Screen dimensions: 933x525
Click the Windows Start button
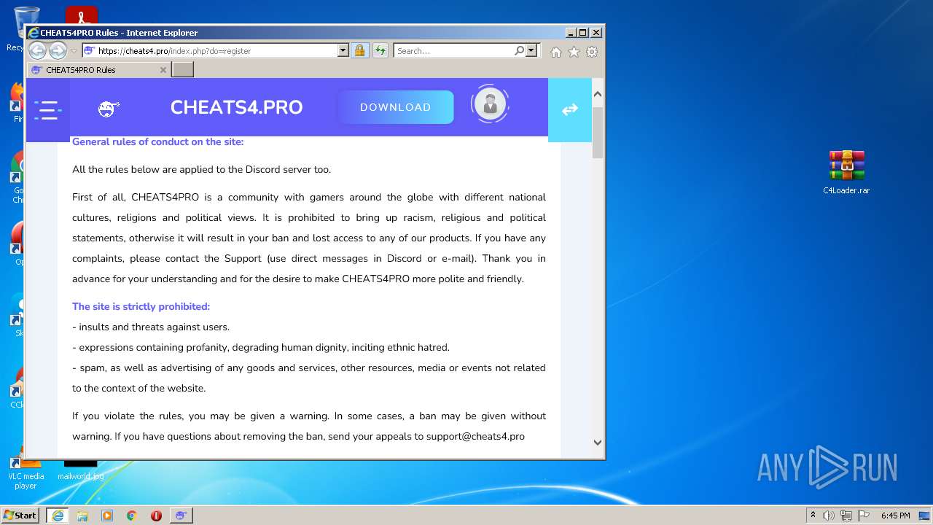click(20, 515)
